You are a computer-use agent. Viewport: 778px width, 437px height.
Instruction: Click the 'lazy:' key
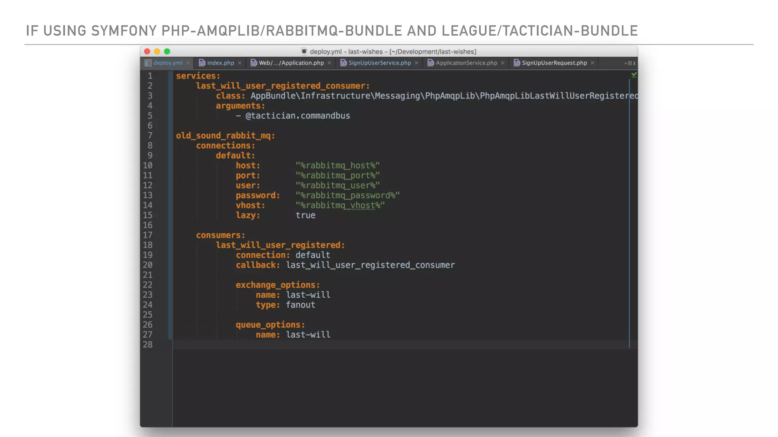tap(248, 215)
